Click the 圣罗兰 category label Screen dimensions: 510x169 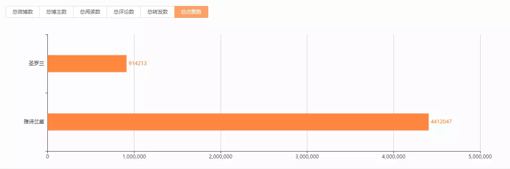(36, 63)
